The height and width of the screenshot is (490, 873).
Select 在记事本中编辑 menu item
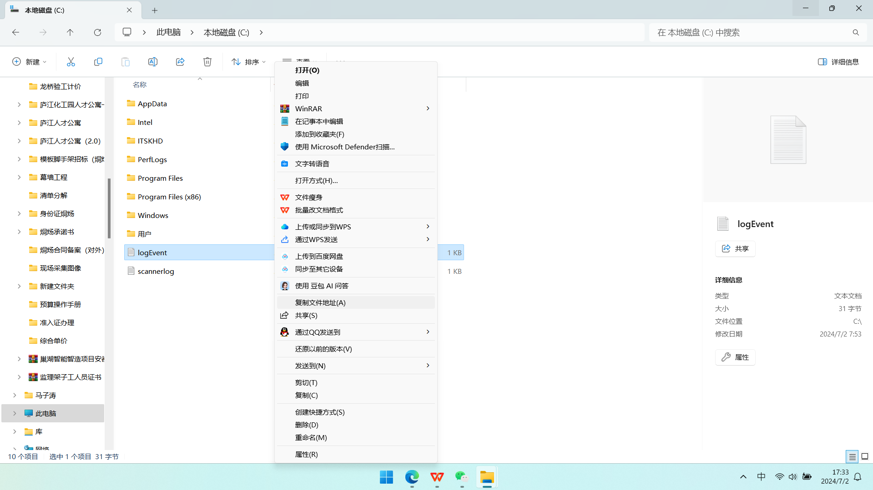(x=356, y=121)
